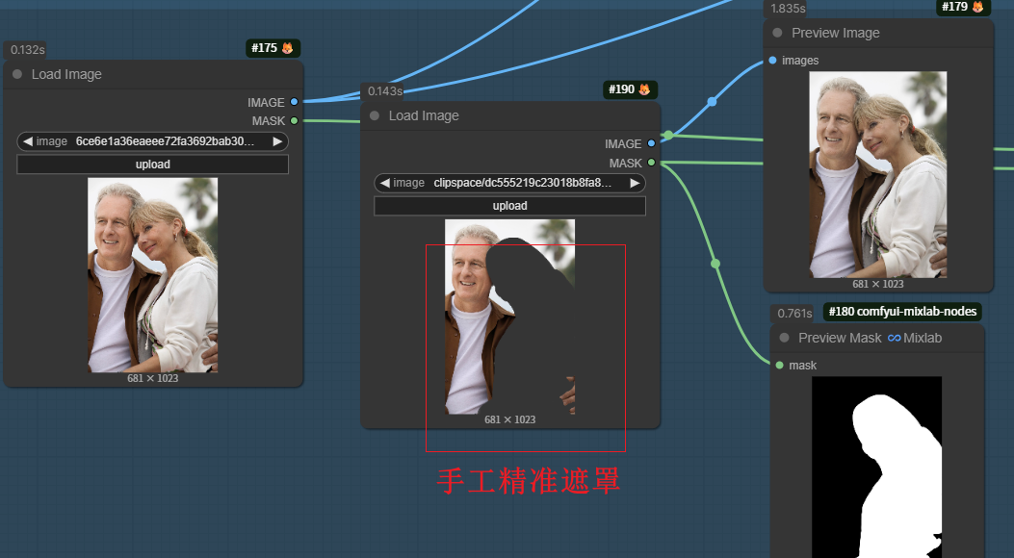Click the #175 cat badge on Load Image
Screen dimensions: 1014x558
(x=273, y=47)
